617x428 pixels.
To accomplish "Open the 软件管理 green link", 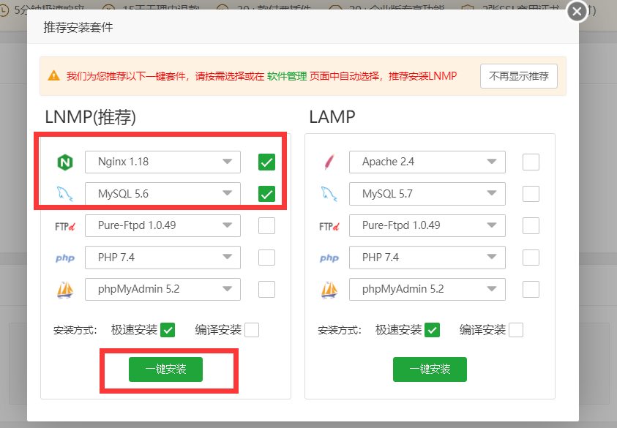I will (287, 76).
